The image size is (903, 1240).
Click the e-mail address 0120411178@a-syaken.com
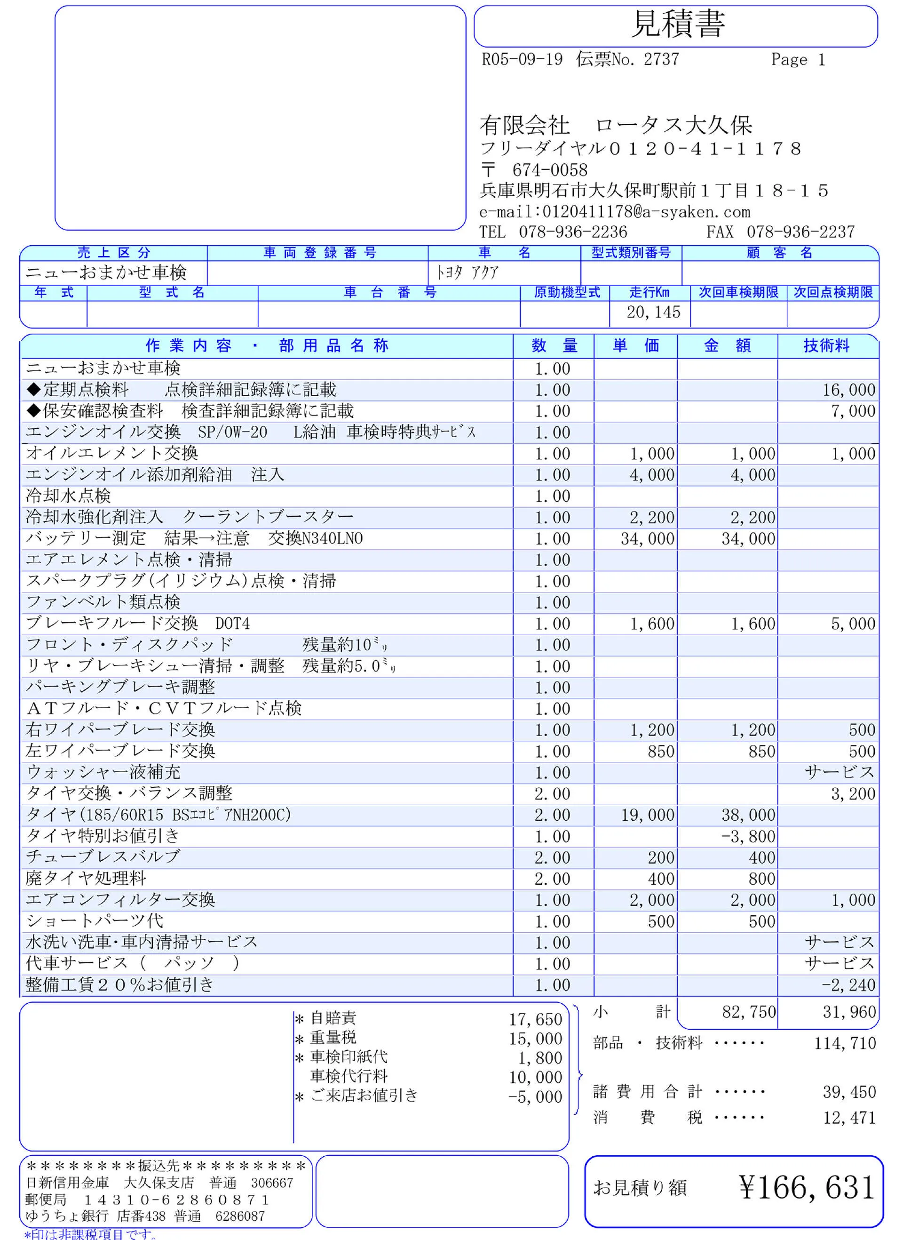point(646,212)
